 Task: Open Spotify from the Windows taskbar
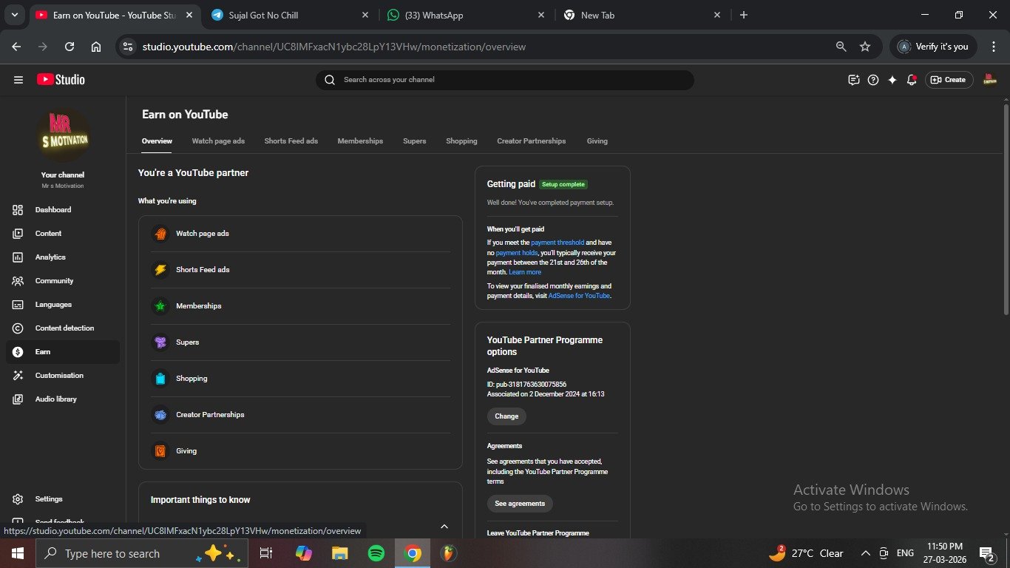[x=376, y=553]
